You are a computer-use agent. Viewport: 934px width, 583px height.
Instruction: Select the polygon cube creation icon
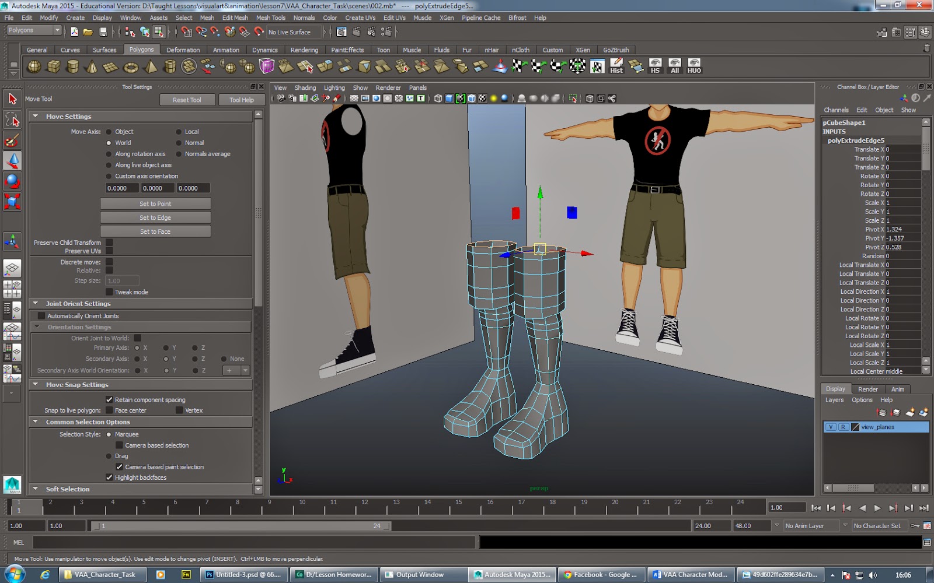(53, 66)
